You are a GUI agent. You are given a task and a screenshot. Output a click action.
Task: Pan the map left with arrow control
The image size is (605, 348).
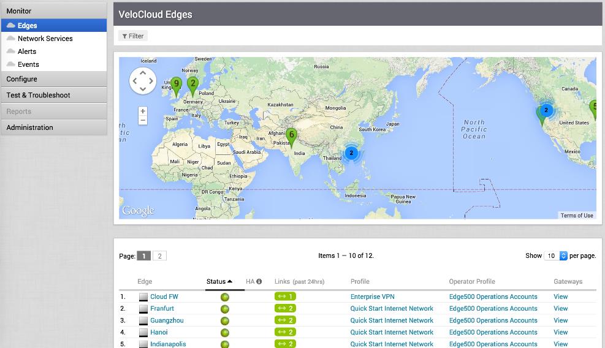tap(135, 81)
